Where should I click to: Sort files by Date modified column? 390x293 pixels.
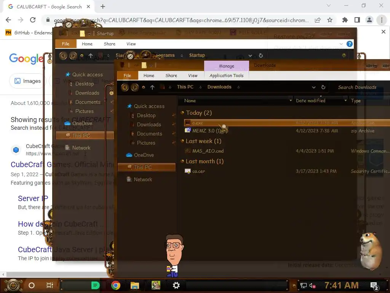[310, 101]
